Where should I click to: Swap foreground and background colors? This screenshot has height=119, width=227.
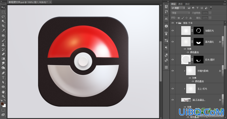[5, 100]
